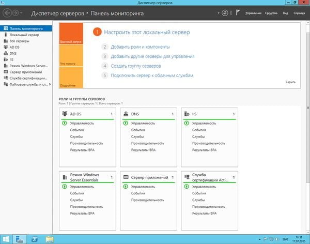Click the forward navigation arrow

tap(16, 13)
